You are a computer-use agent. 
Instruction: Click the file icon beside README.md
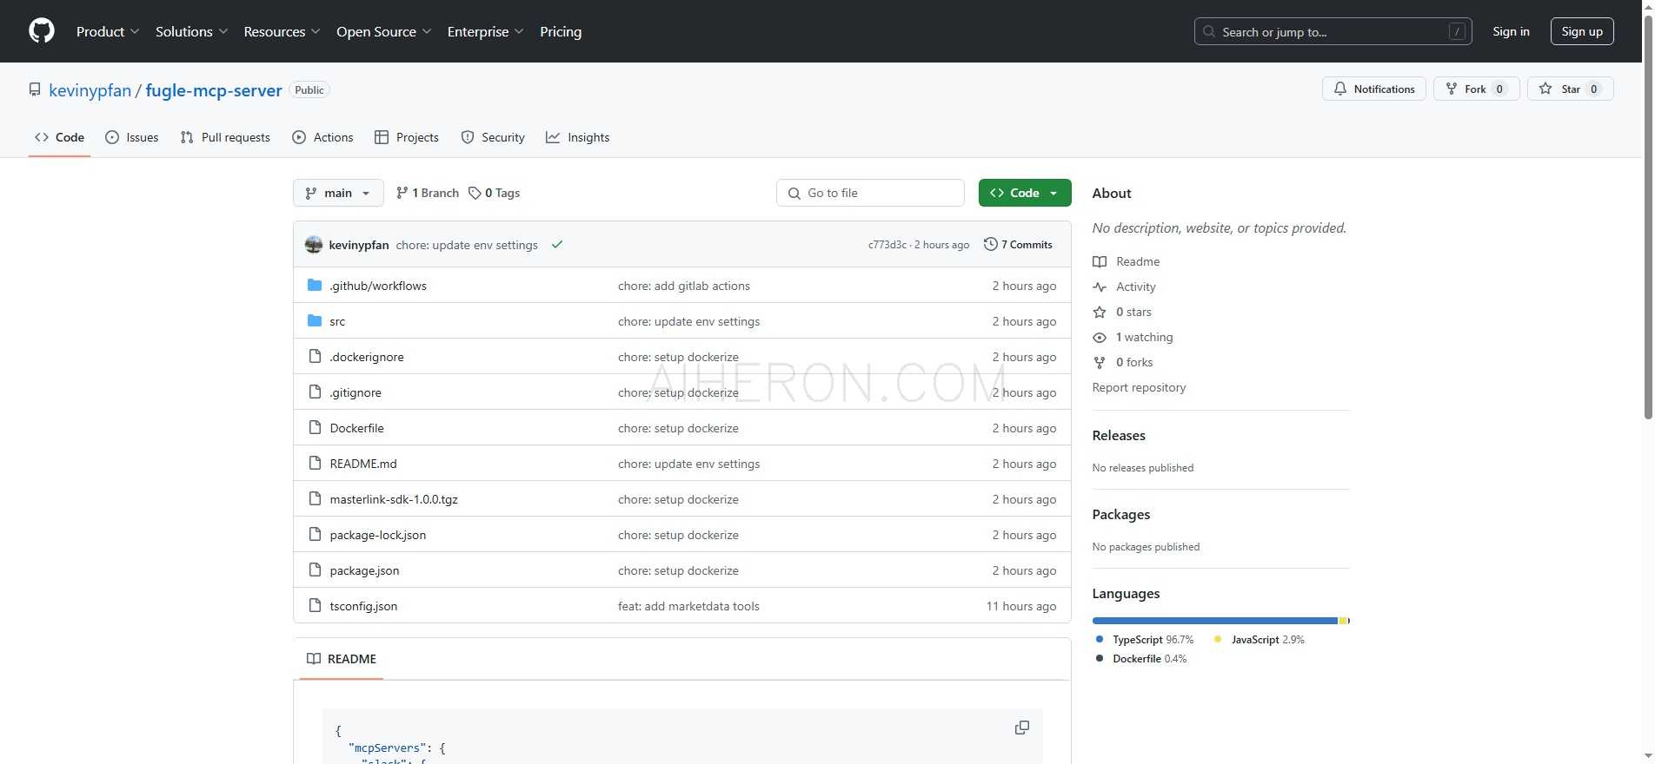(x=316, y=464)
